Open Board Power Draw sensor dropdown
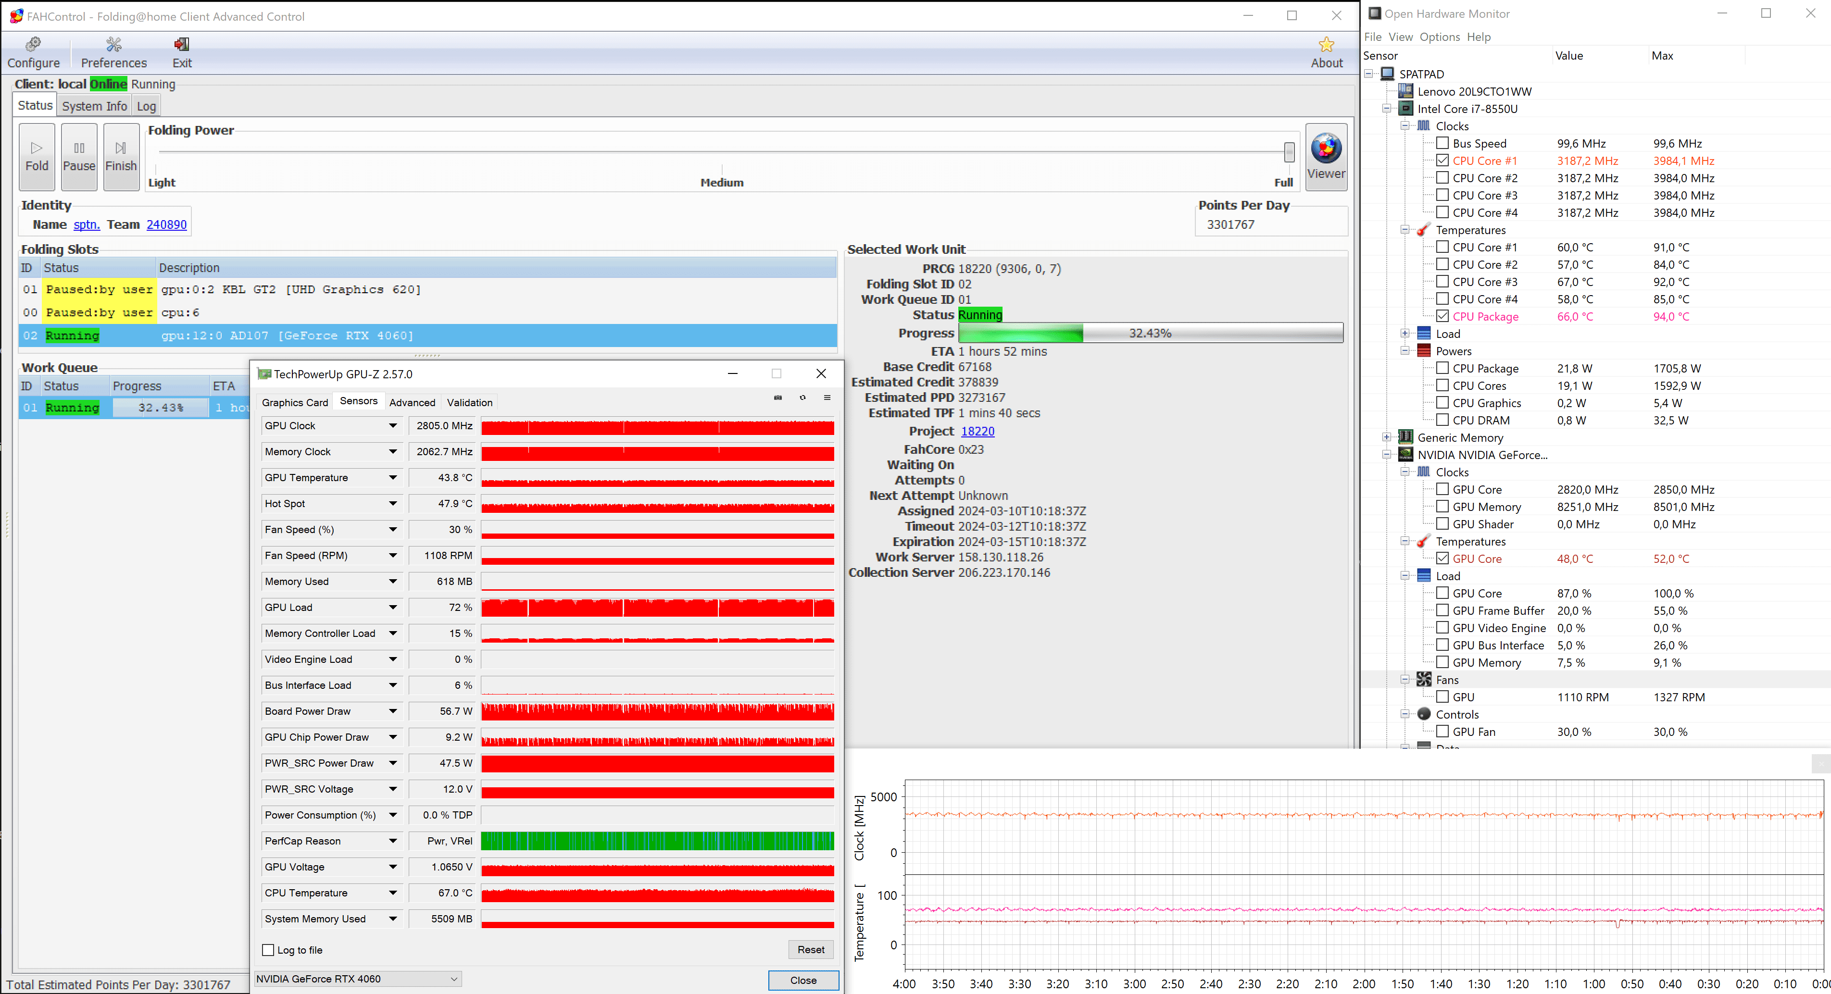Viewport: 1831px width, 994px height. (392, 711)
